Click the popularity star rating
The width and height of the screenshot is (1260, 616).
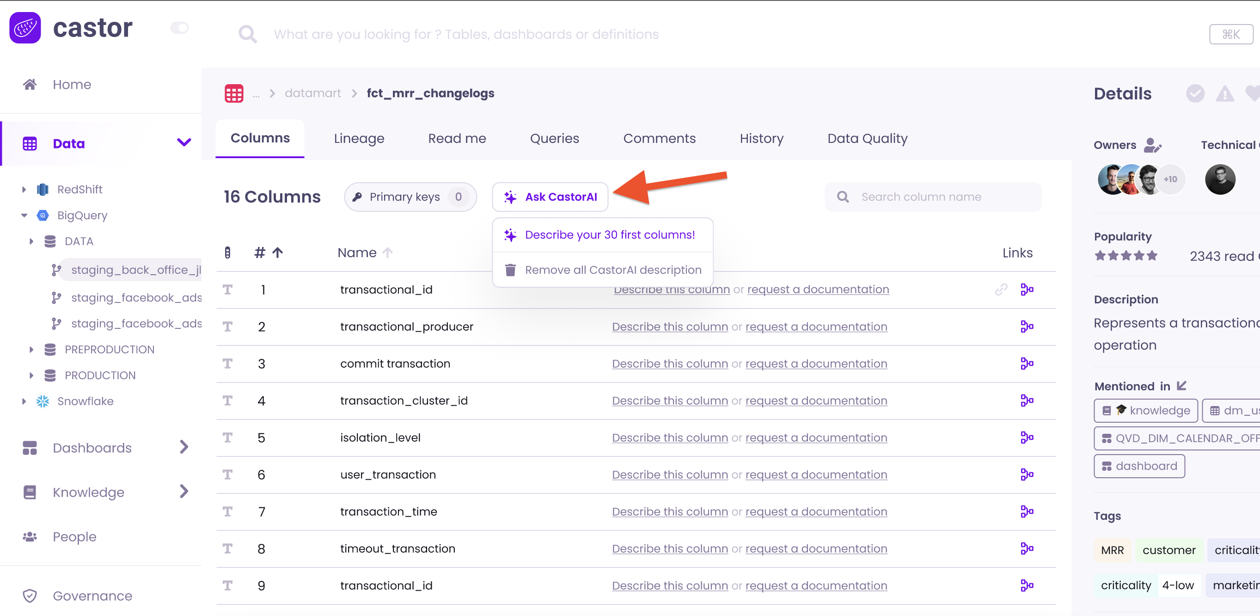[x=1125, y=255]
